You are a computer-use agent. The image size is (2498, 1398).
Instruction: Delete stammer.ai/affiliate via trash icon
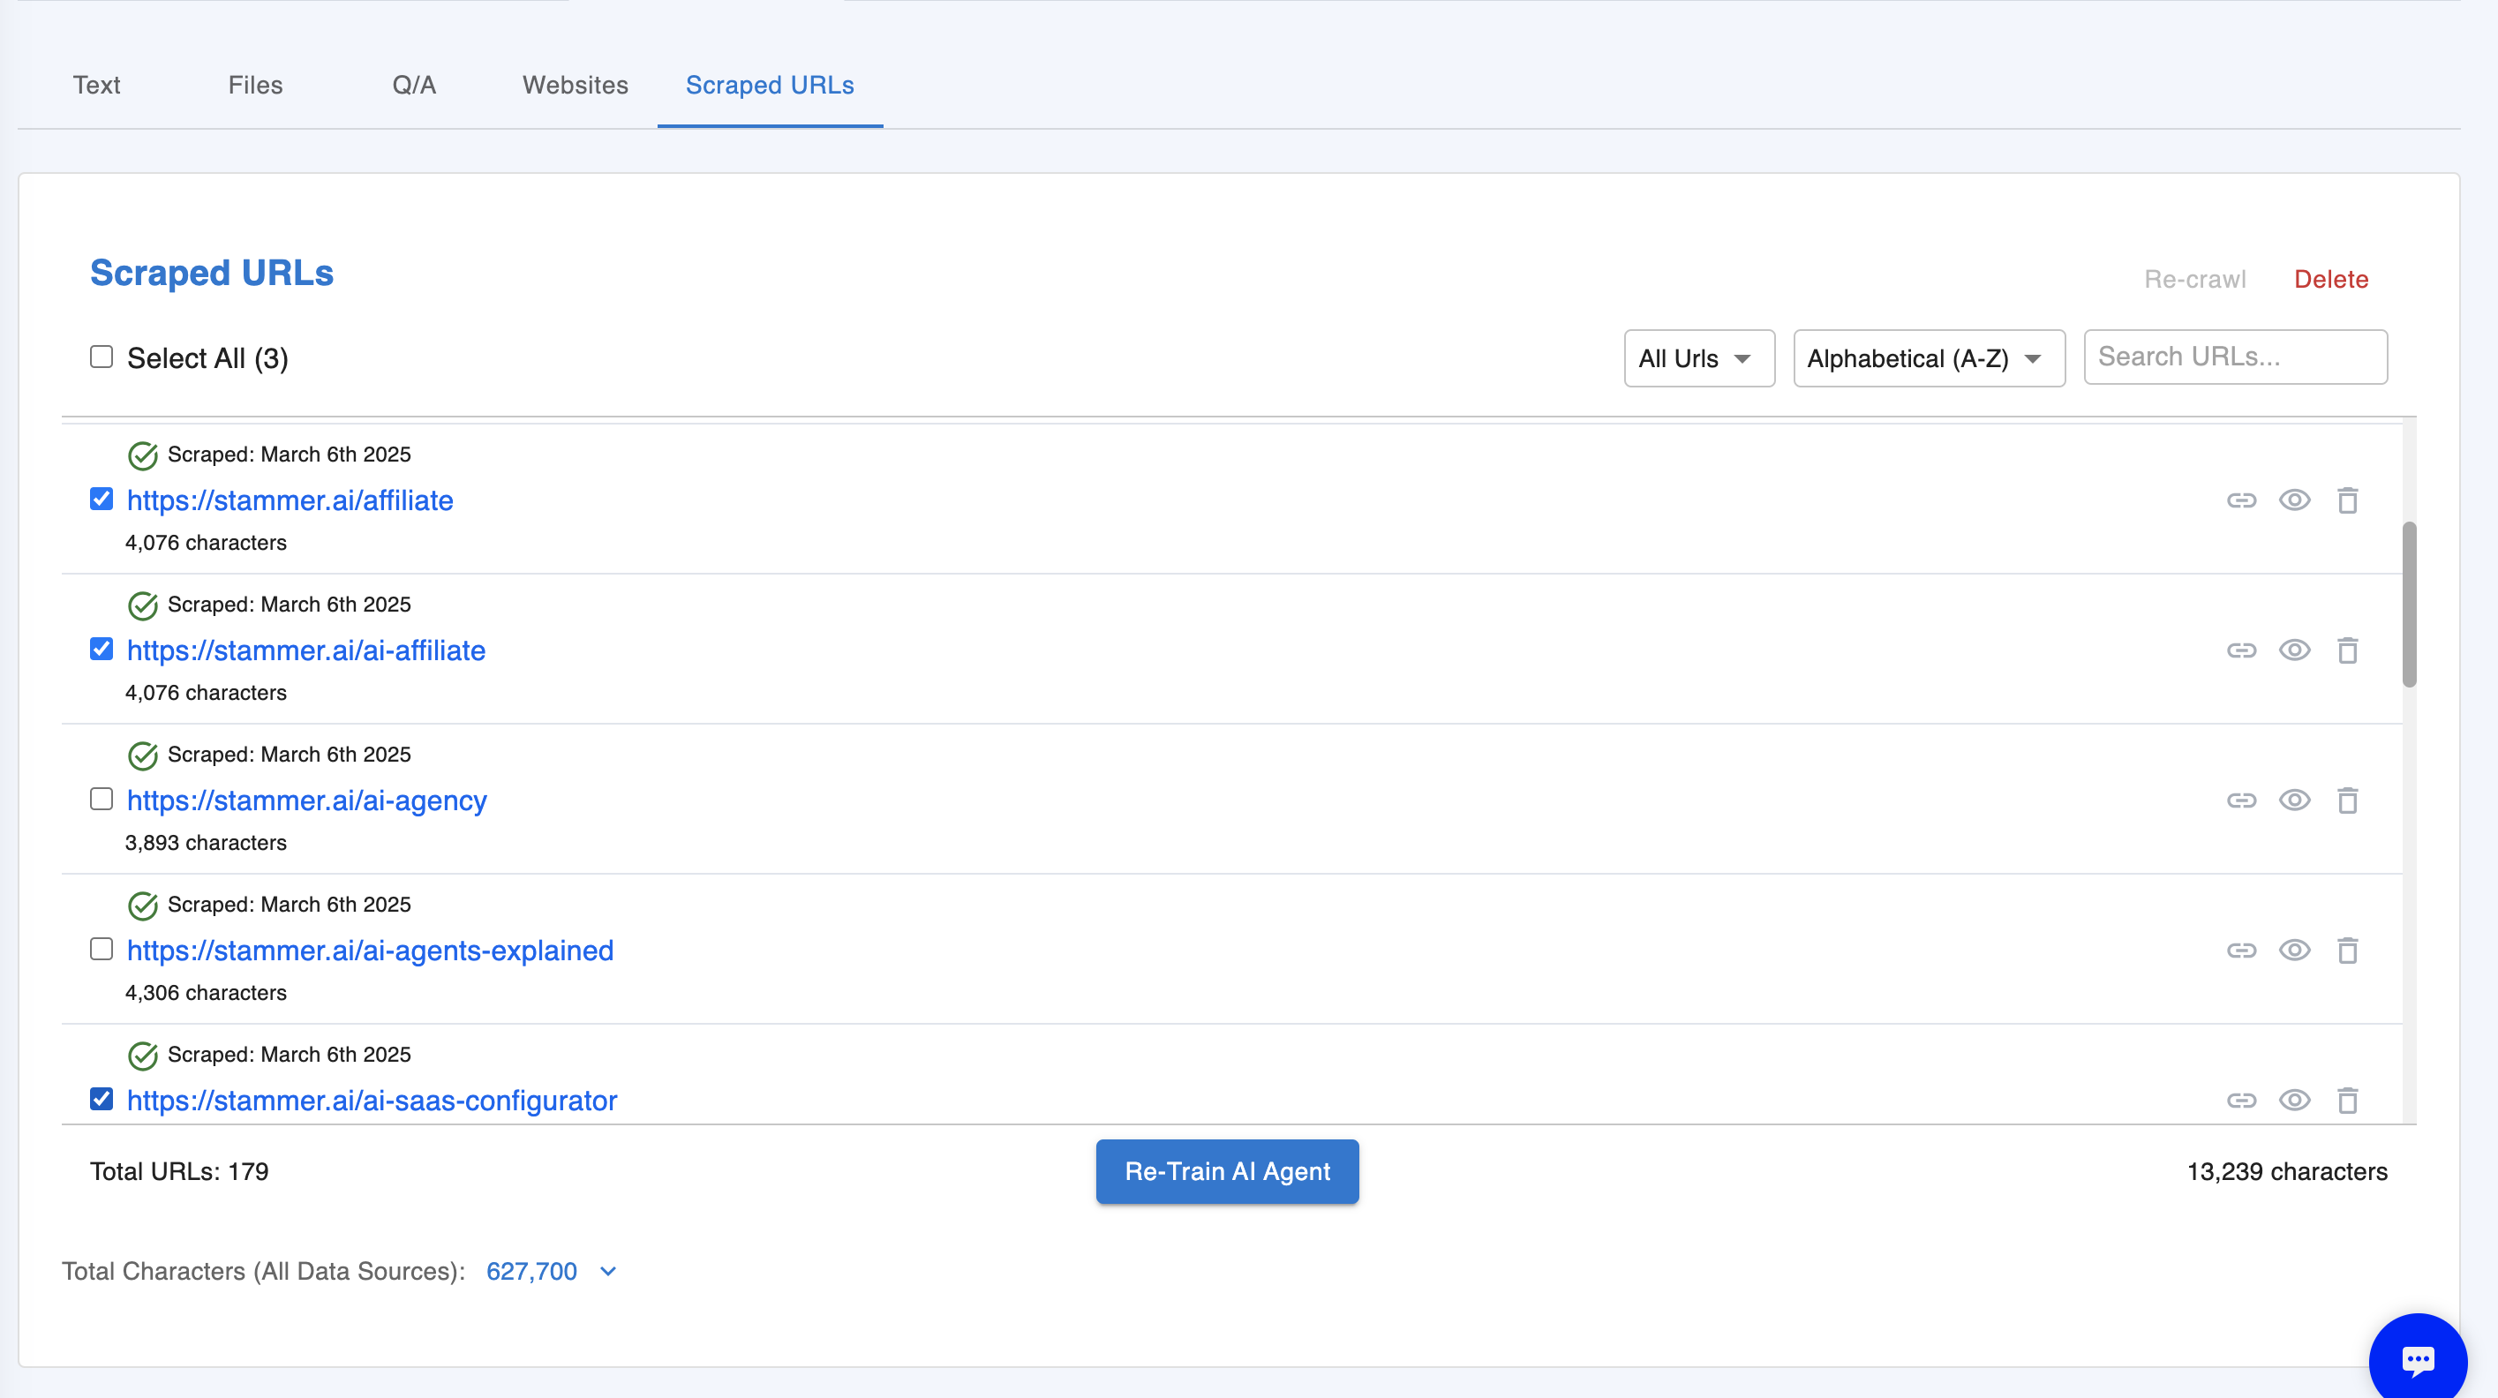(2348, 500)
